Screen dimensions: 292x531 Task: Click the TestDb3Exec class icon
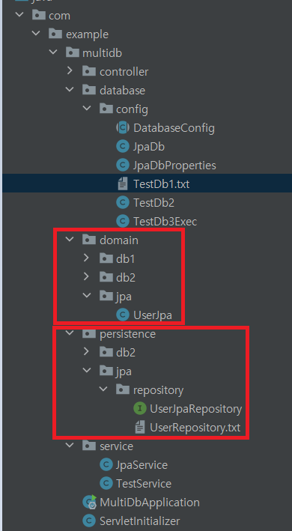[x=123, y=222]
